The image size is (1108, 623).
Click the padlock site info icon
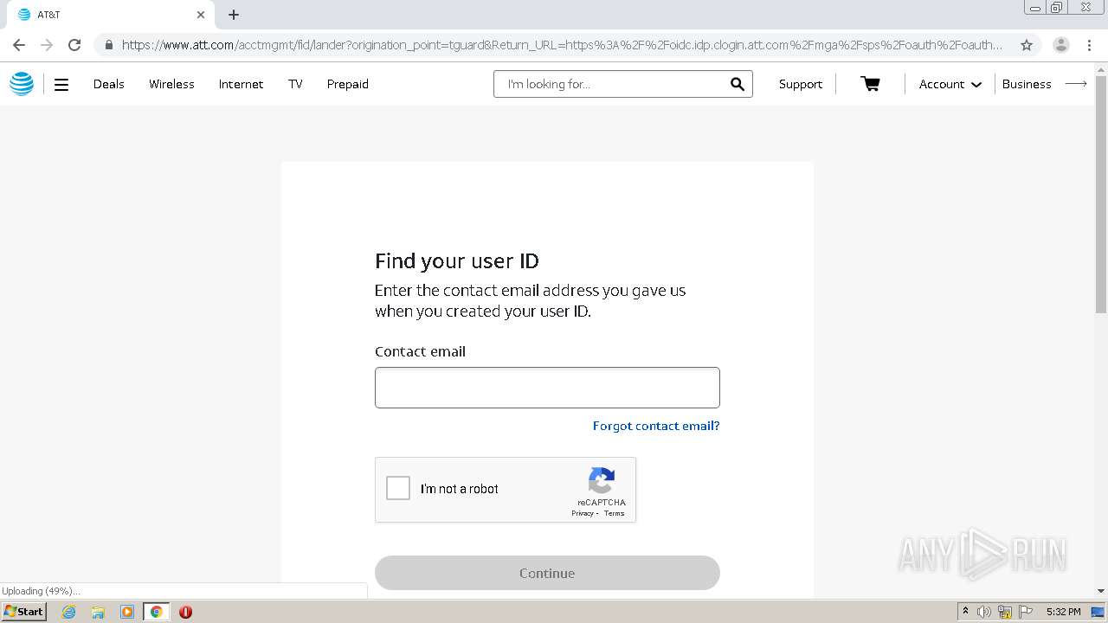108,45
